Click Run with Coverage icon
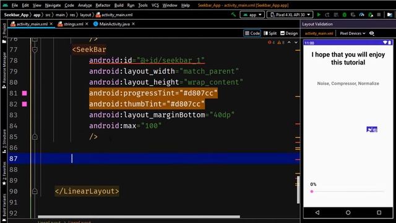 pyautogui.click(x=353, y=15)
